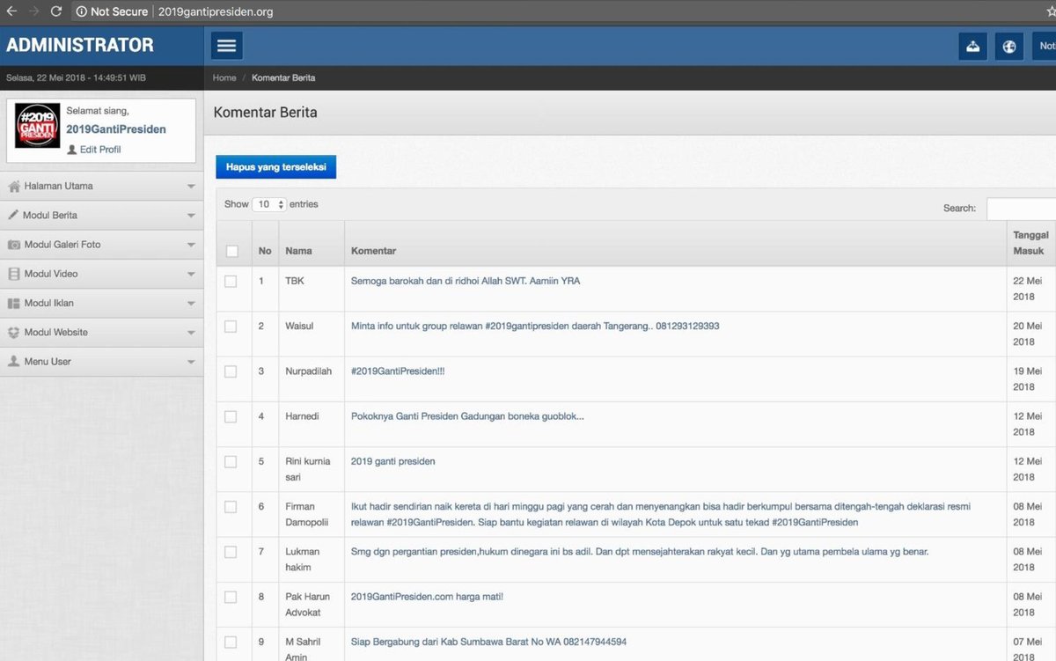Click the comment text '#2019GantiPresiden!!!'

(398, 371)
